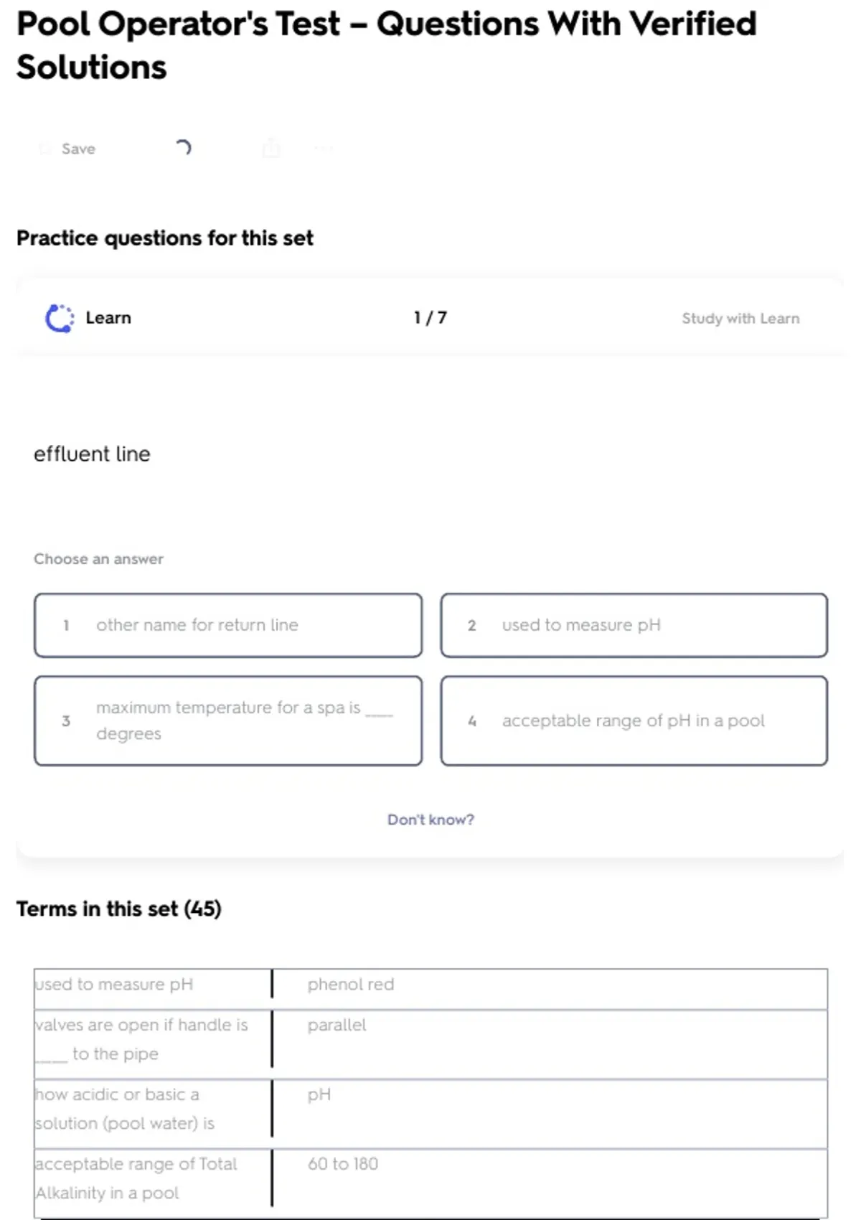Open the Study with Learn link
The image size is (861, 1220).
[x=740, y=319]
